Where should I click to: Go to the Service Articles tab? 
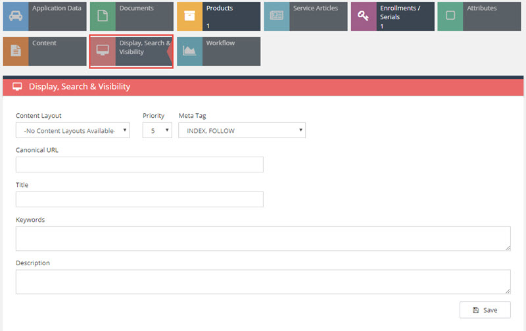pyautogui.click(x=306, y=16)
